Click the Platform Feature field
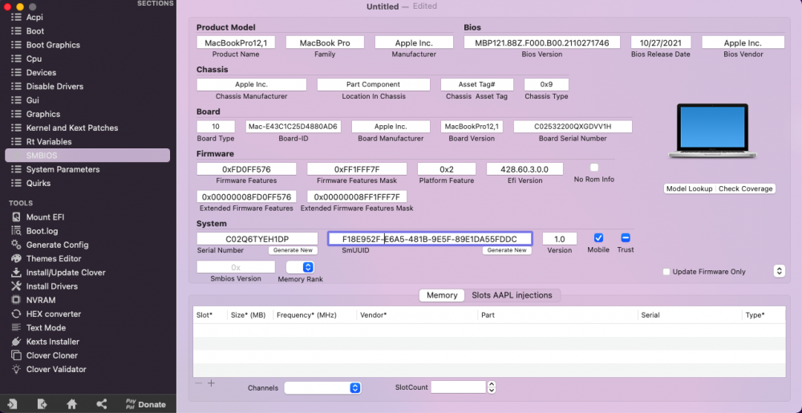 tap(447, 169)
